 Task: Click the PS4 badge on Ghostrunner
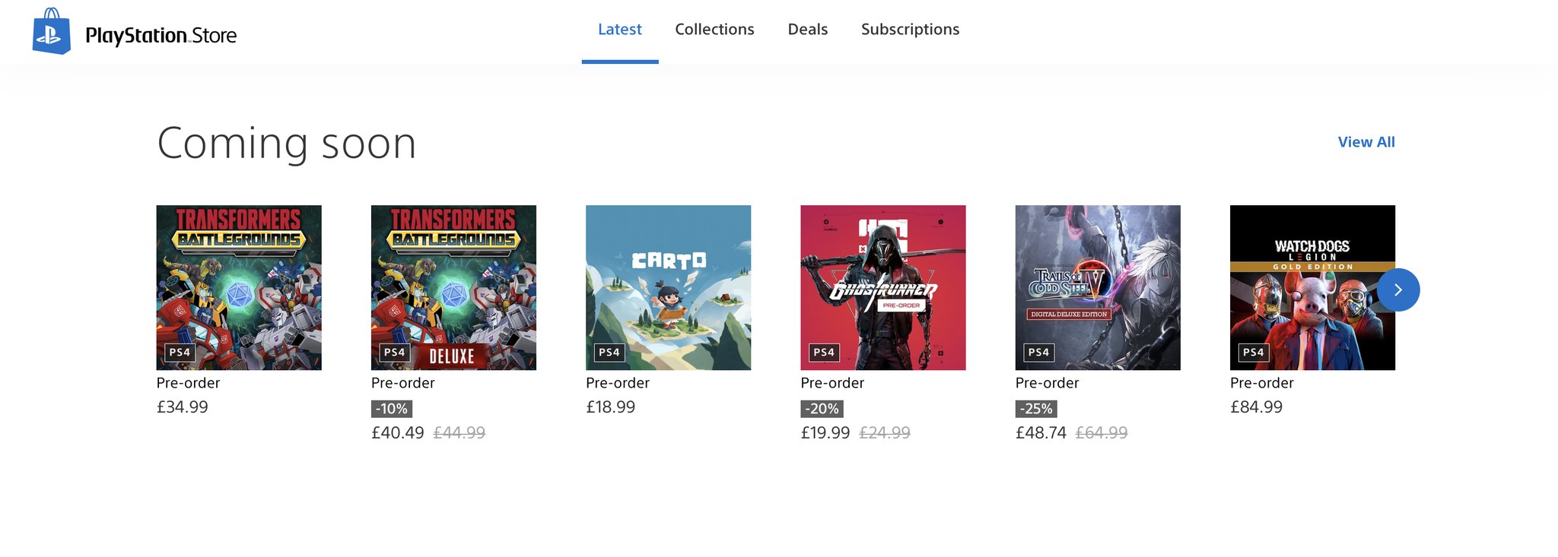click(x=824, y=353)
